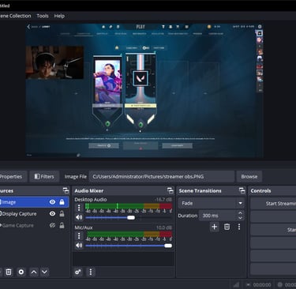Click the network signal status icon
296x289 pixels.
(236, 284)
